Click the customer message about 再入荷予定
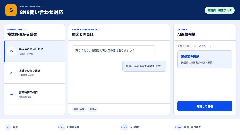 tap(114, 51)
